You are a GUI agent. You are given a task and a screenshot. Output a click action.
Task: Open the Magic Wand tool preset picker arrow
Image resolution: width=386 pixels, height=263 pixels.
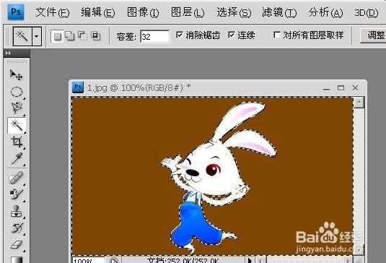pyautogui.click(x=36, y=36)
